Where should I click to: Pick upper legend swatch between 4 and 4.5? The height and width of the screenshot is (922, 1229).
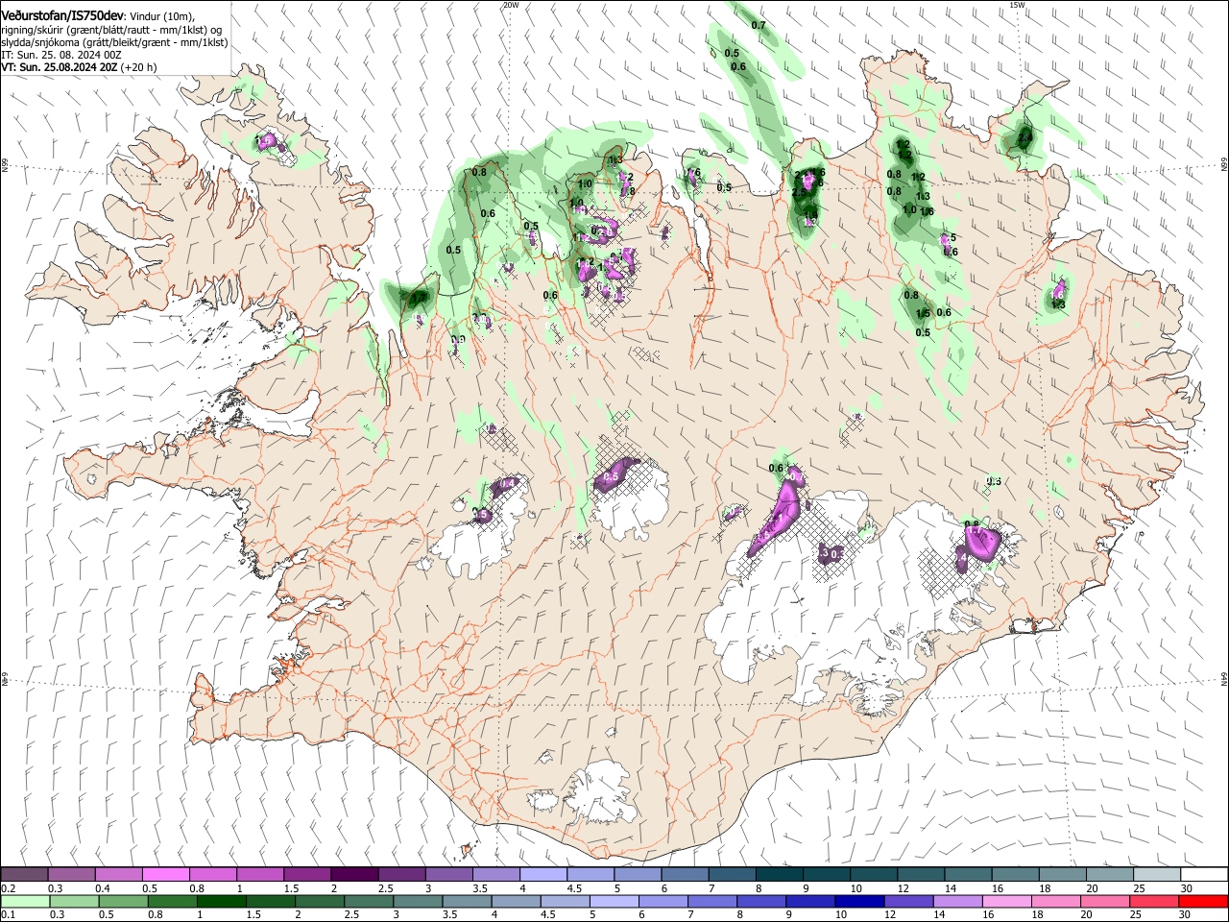coord(543,874)
